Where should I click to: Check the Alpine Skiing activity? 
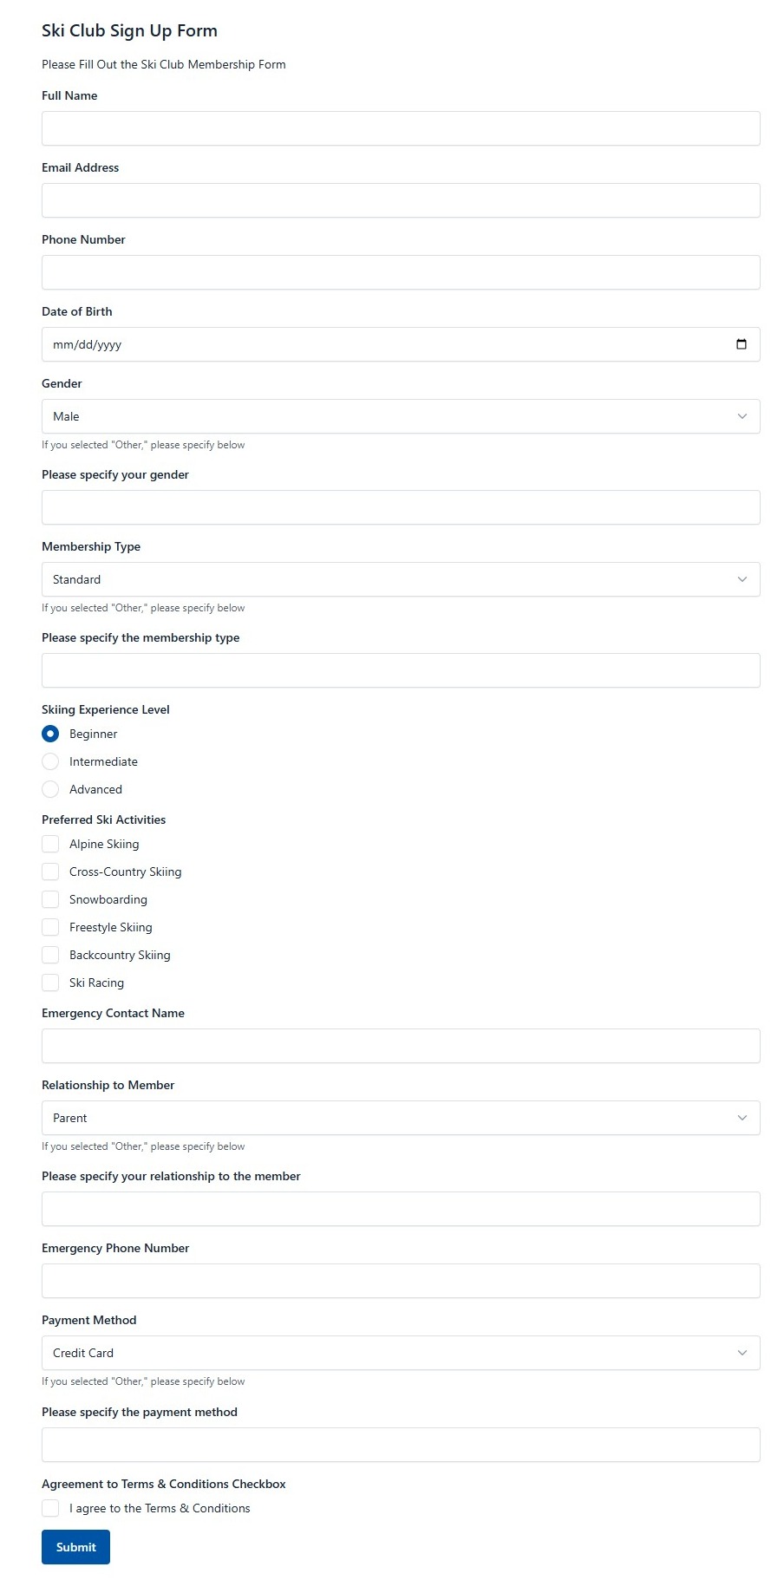50,844
